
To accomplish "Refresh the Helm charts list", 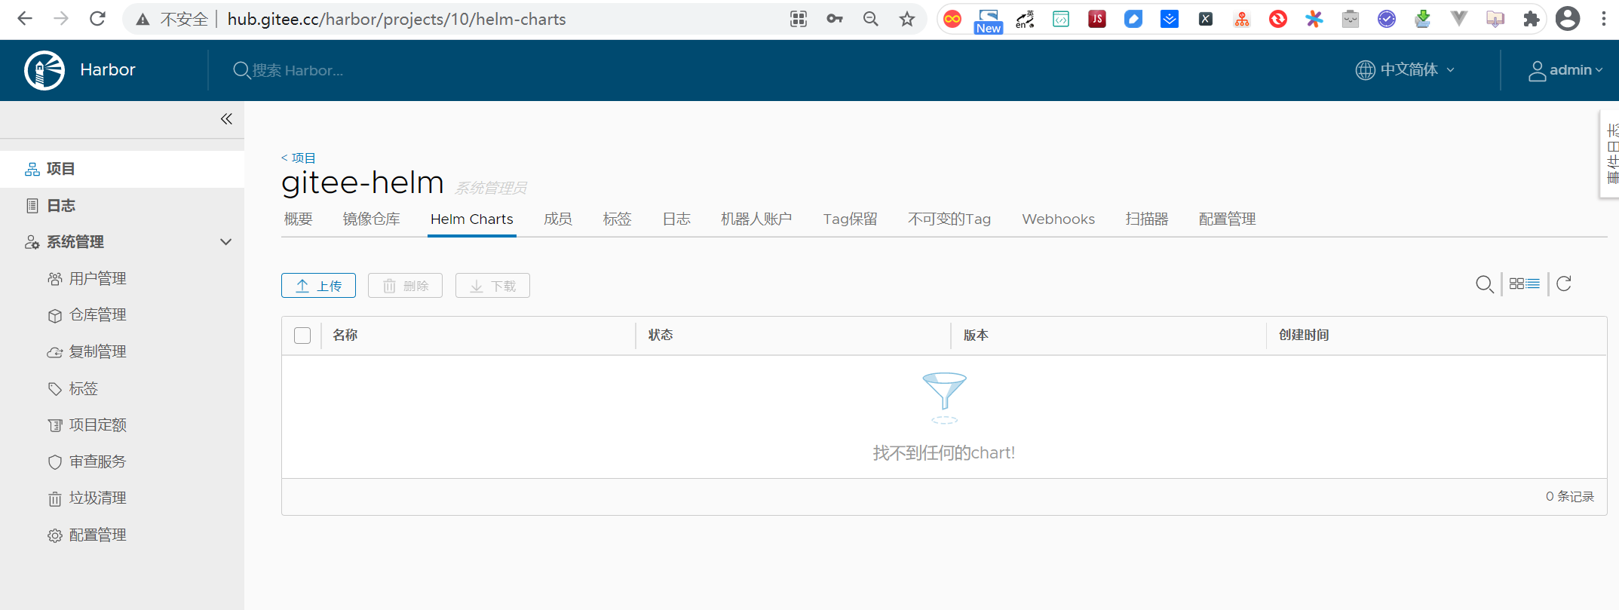I will pos(1564,284).
